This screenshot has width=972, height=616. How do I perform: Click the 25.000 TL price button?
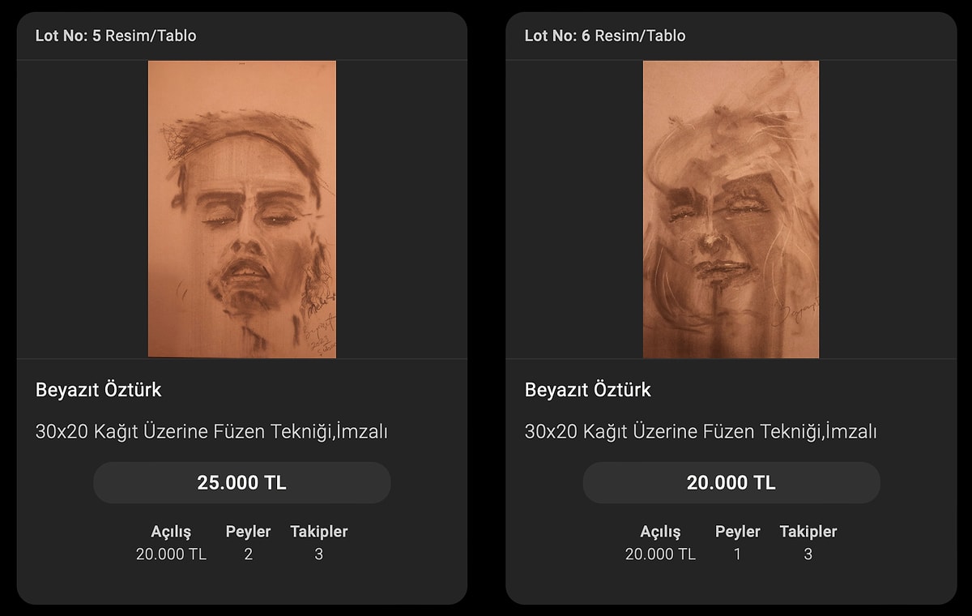pos(241,483)
